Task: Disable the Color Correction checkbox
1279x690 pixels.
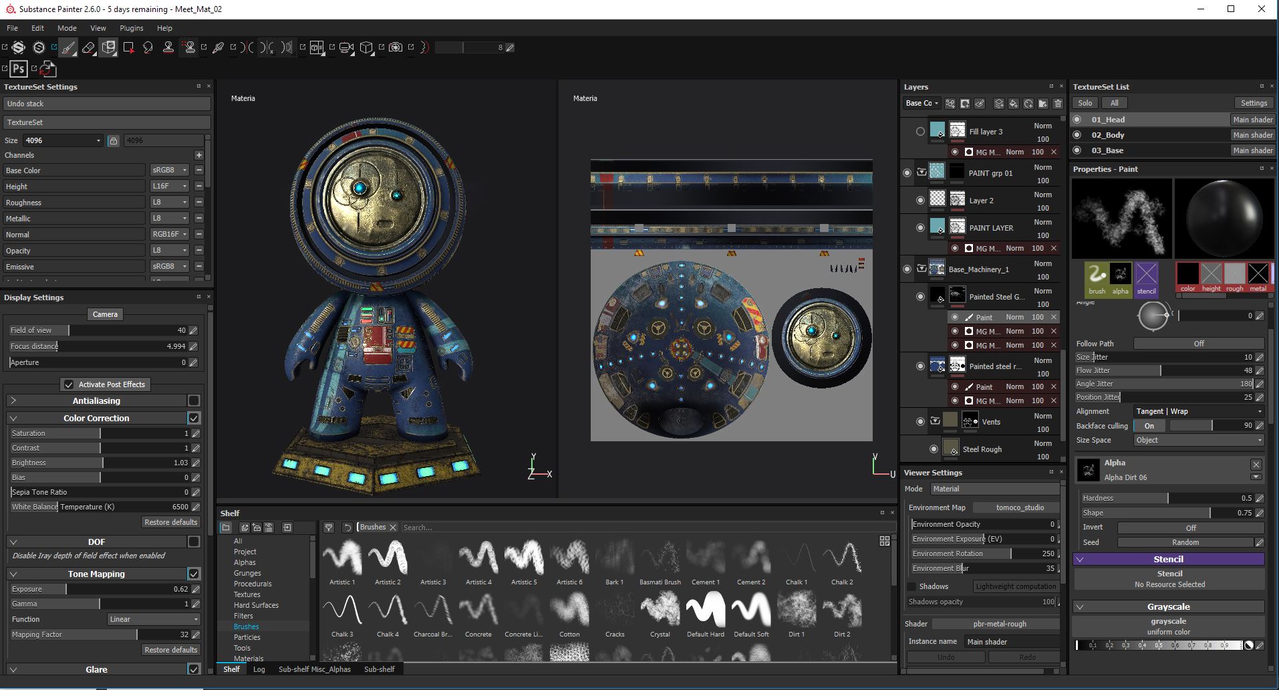Action: pyautogui.click(x=194, y=418)
